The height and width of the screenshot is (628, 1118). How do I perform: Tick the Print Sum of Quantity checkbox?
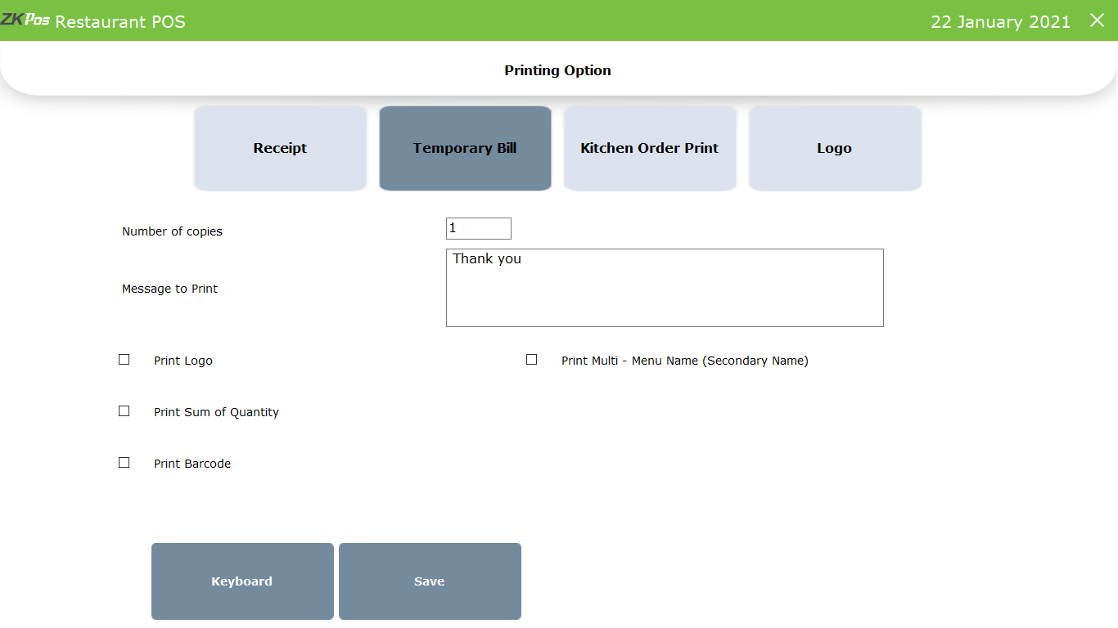124,410
